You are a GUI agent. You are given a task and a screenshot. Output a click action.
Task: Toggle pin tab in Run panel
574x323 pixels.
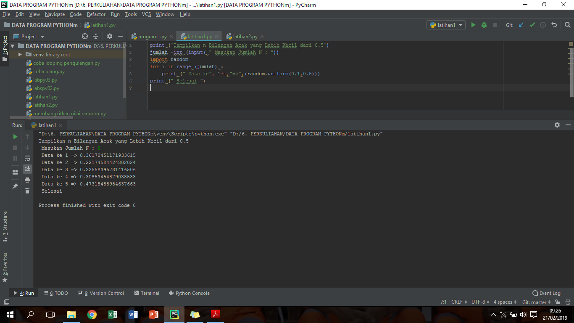coord(15,186)
